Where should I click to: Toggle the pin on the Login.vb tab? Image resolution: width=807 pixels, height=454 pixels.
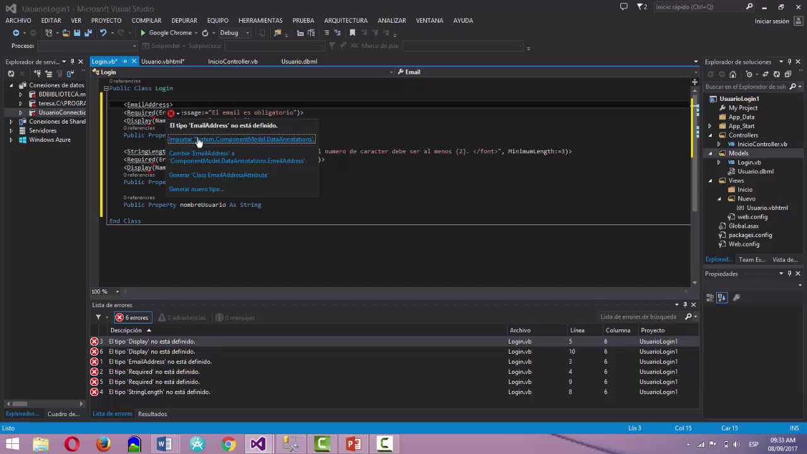125,61
